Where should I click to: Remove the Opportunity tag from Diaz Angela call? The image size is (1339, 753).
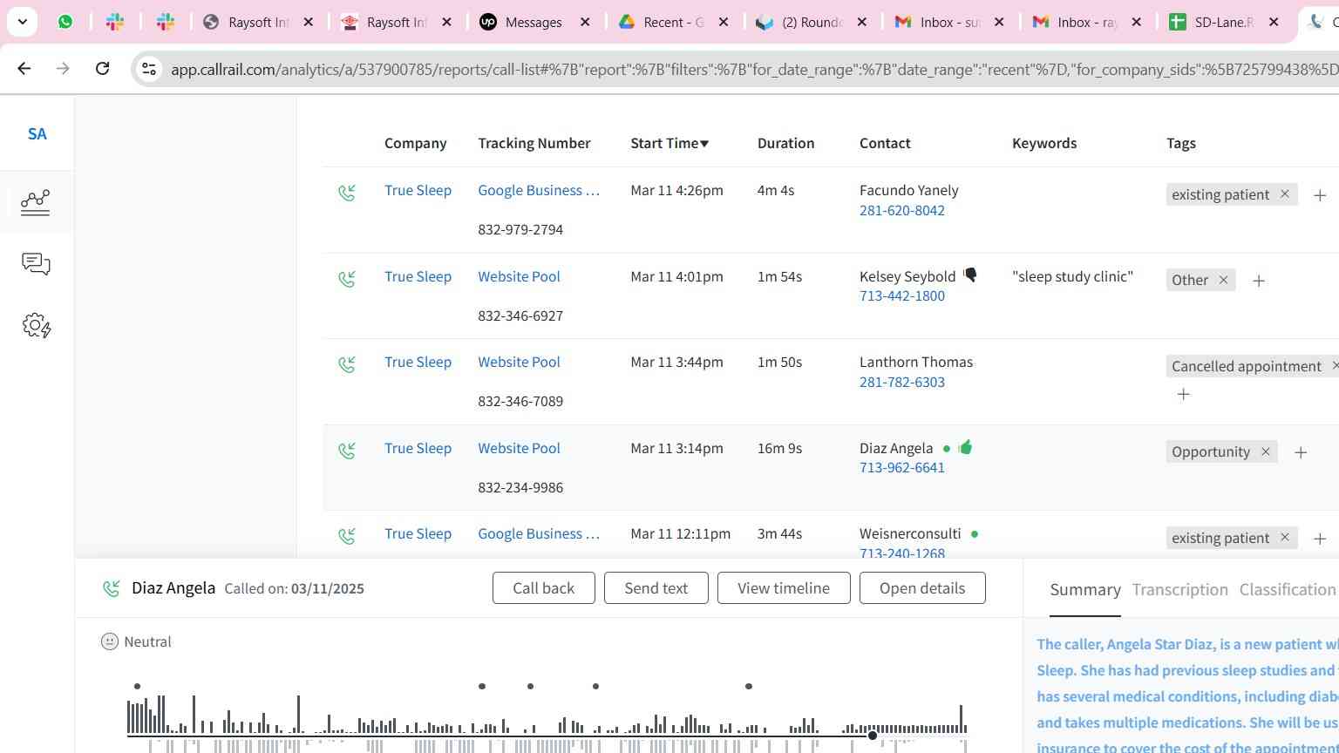[1265, 451]
